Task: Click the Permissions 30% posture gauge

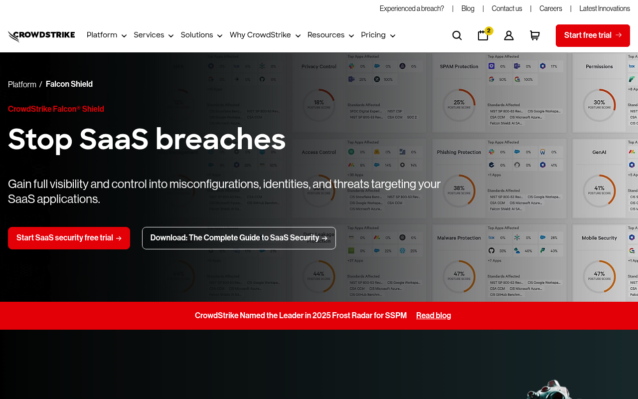Action: [599, 105]
